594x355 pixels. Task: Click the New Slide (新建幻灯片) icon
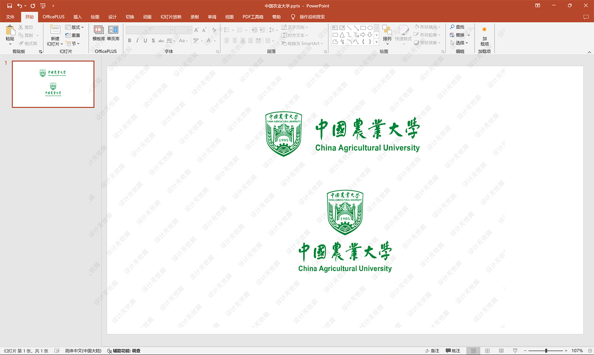click(55, 30)
